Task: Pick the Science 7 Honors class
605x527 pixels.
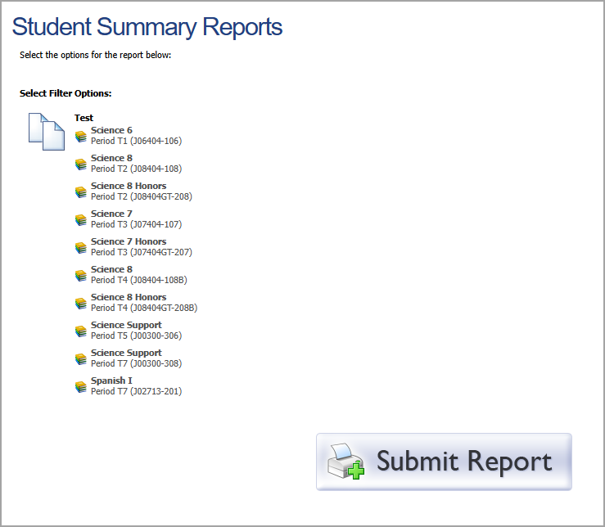Action: pyautogui.click(x=129, y=241)
